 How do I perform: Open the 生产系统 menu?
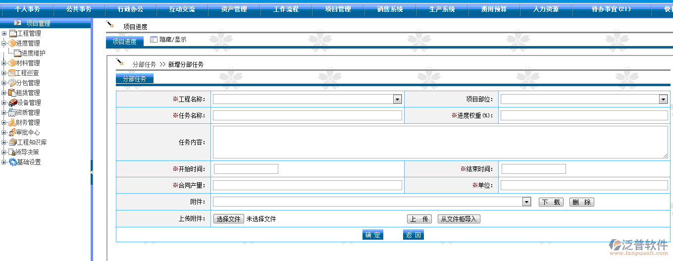point(442,9)
